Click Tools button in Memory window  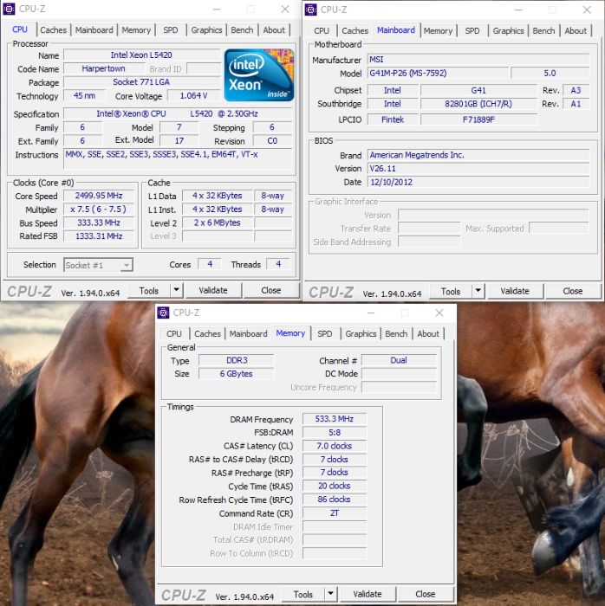[x=302, y=594]
